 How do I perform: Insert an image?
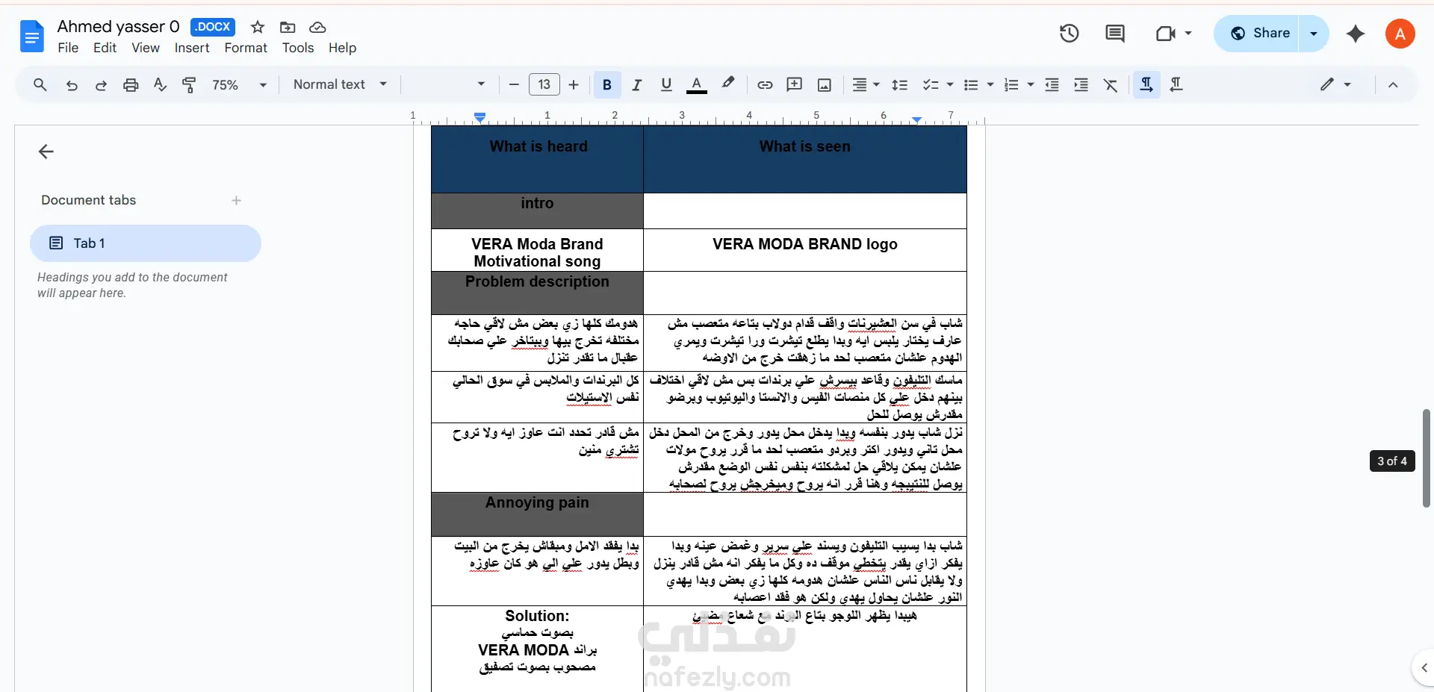coord(825,85)
